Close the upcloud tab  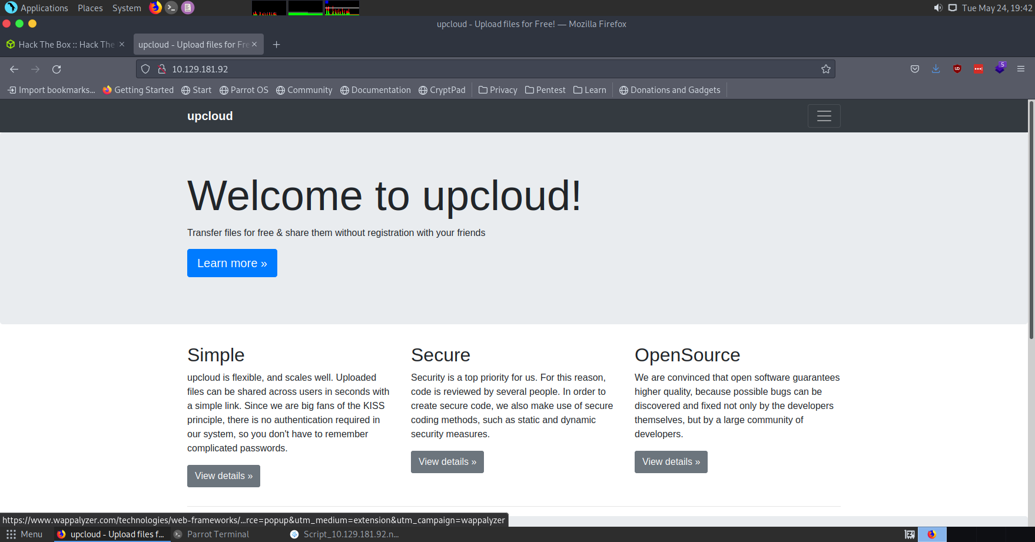[254, 44]
